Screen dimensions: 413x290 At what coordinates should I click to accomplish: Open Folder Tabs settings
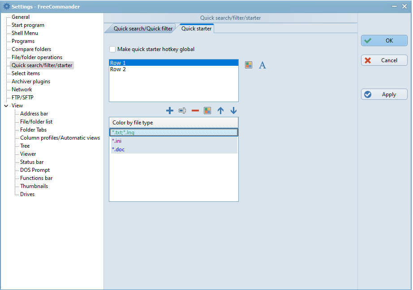34,130
